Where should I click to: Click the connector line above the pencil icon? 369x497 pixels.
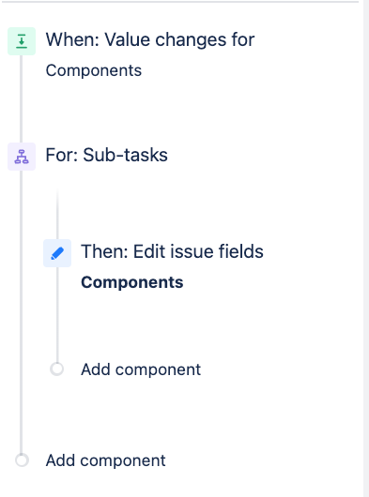[57, 214]
